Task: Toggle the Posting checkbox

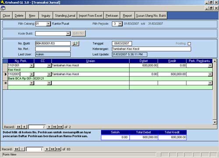Action: click(189, 43)
